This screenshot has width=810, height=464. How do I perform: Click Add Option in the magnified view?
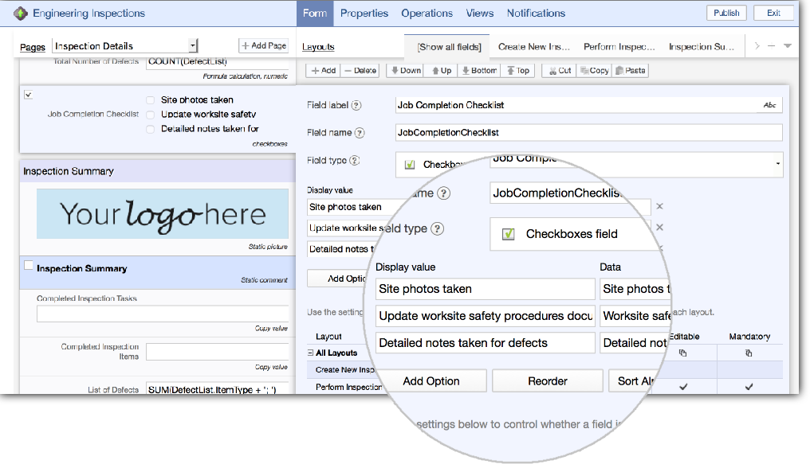tap(431, 381)
